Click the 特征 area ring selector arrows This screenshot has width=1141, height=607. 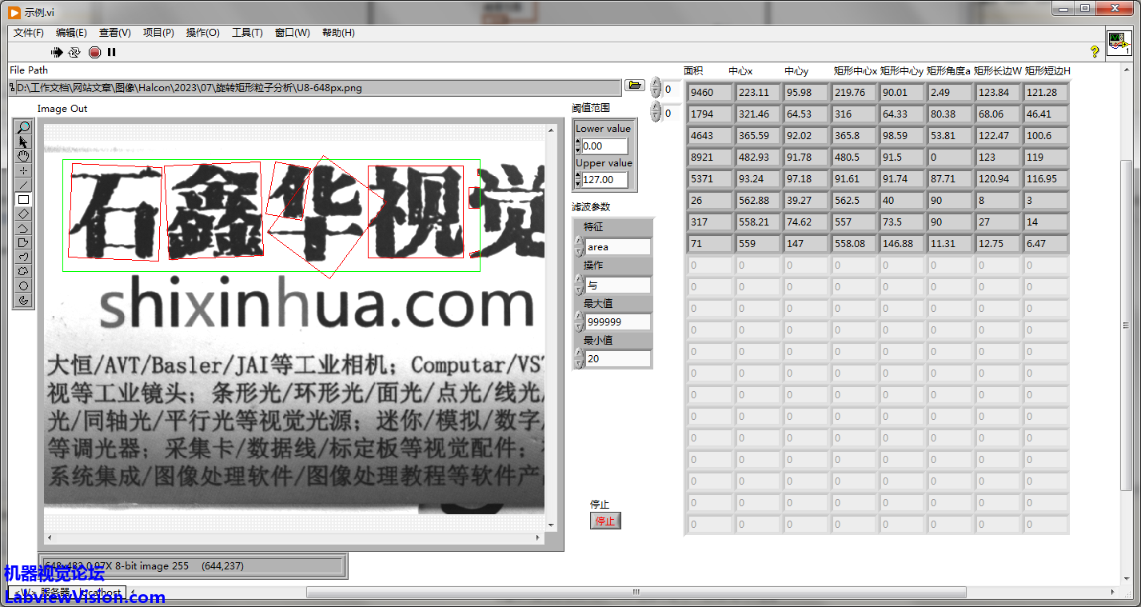[x=579, y=246]
